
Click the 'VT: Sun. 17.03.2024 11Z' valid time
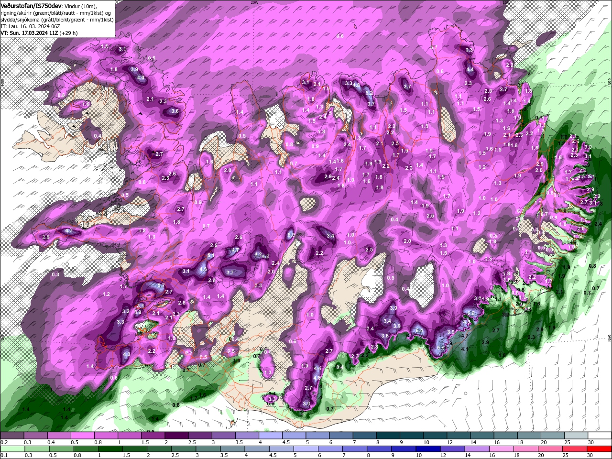[x=29, y=33]
